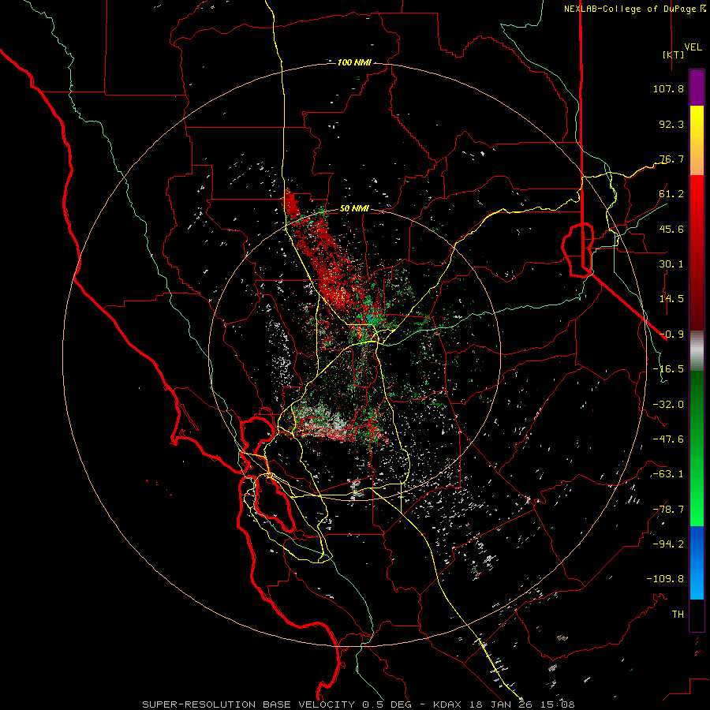The width and height of the screenshot is (710, 710).
Task: Click the -63.1 velocity legend value
Action: tap(668, 474)
